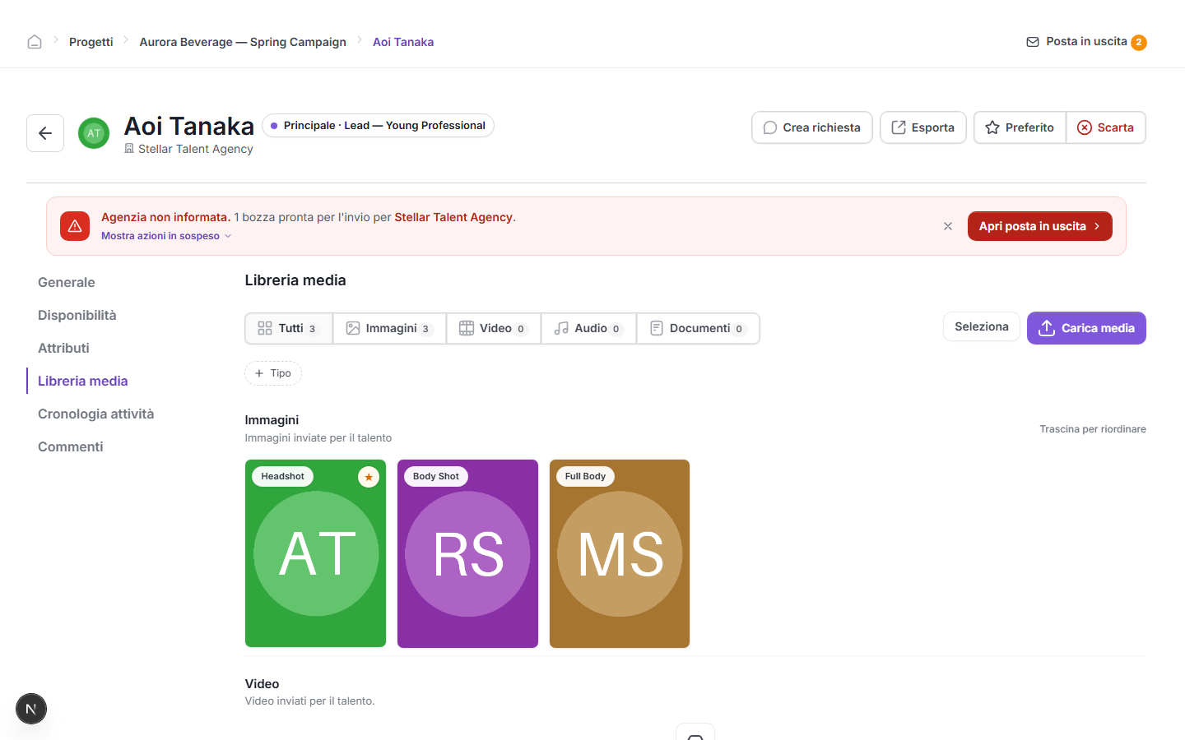
Task: Open the Generale section
Action: pos(67,282)
